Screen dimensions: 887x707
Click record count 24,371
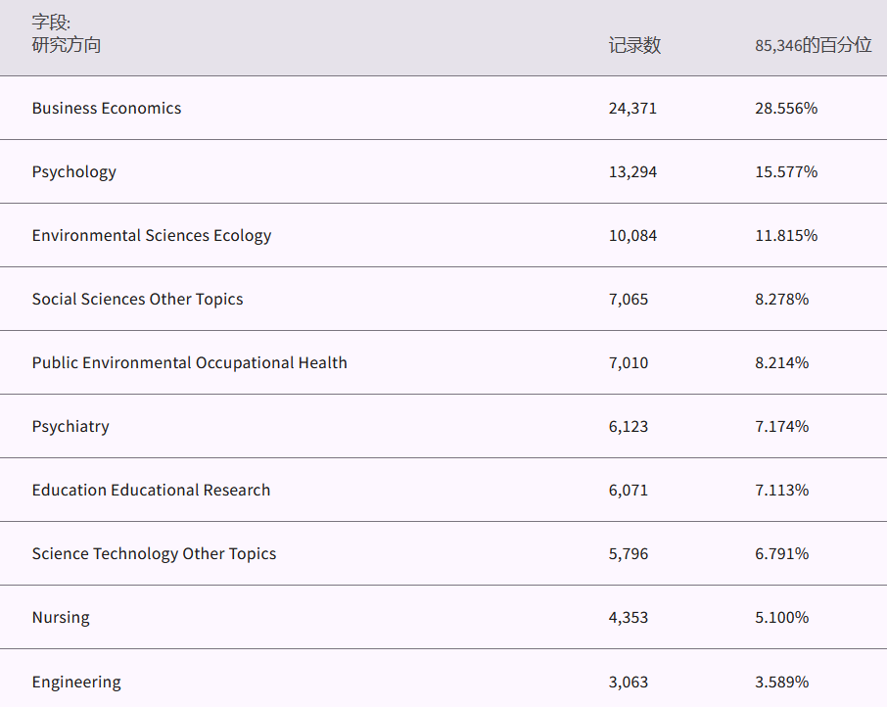[632, 108]
